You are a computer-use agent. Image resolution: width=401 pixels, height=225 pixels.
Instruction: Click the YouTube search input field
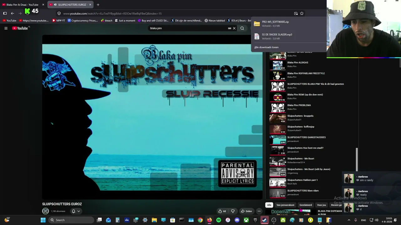[188, 28]
